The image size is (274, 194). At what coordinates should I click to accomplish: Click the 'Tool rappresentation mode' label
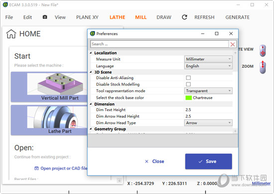coord(121,91)
